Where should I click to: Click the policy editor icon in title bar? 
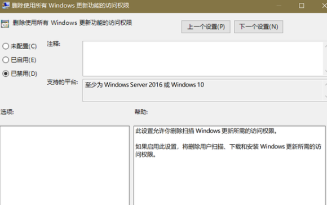[6, 5]
